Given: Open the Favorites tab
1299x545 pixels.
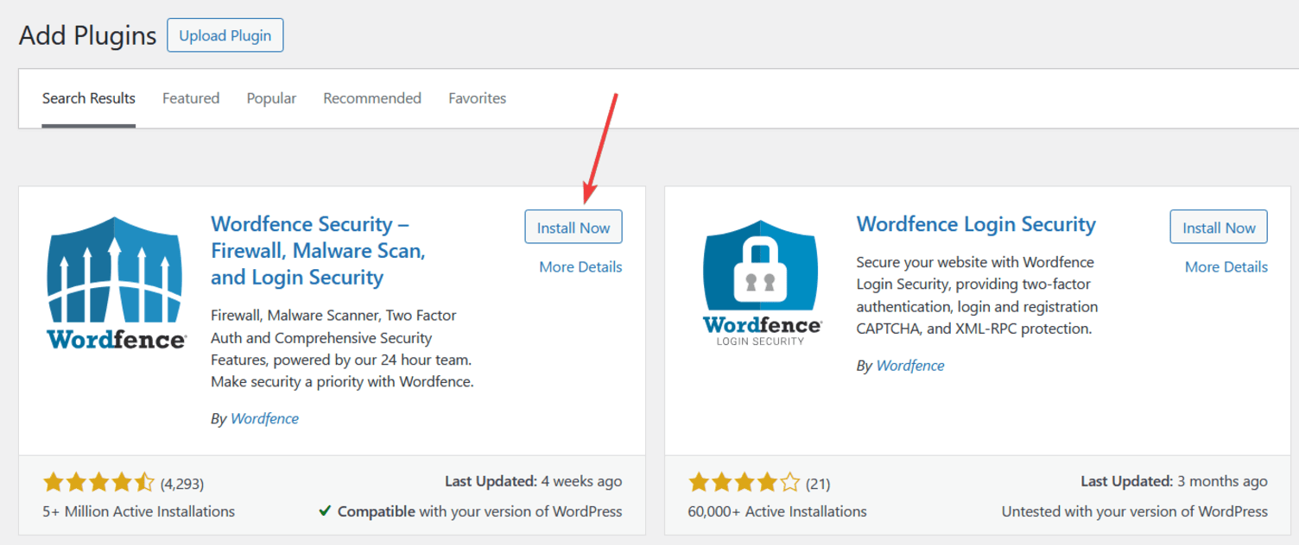Looking at the screenshot, I should pyautogui.click(x=477, y=97).
